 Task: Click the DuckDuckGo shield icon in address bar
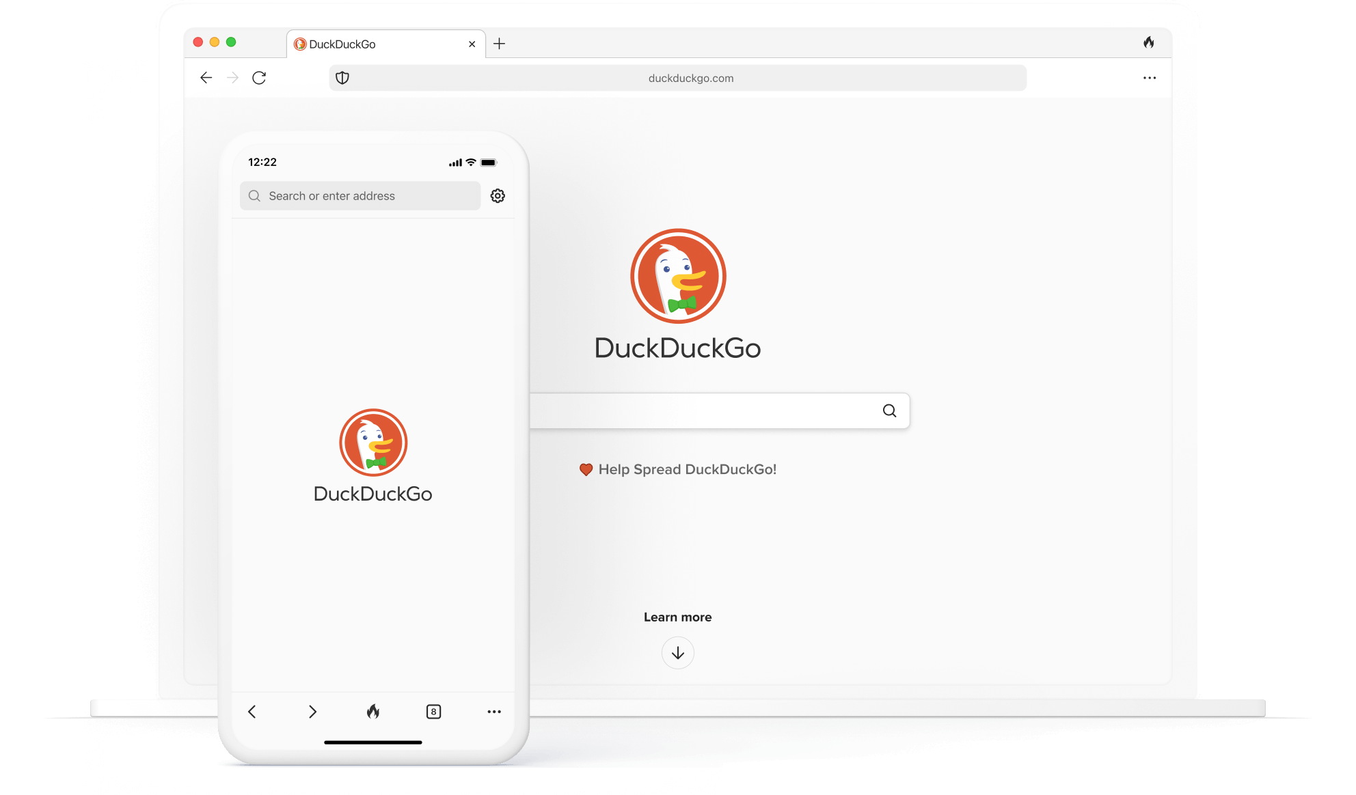[343, 79]
